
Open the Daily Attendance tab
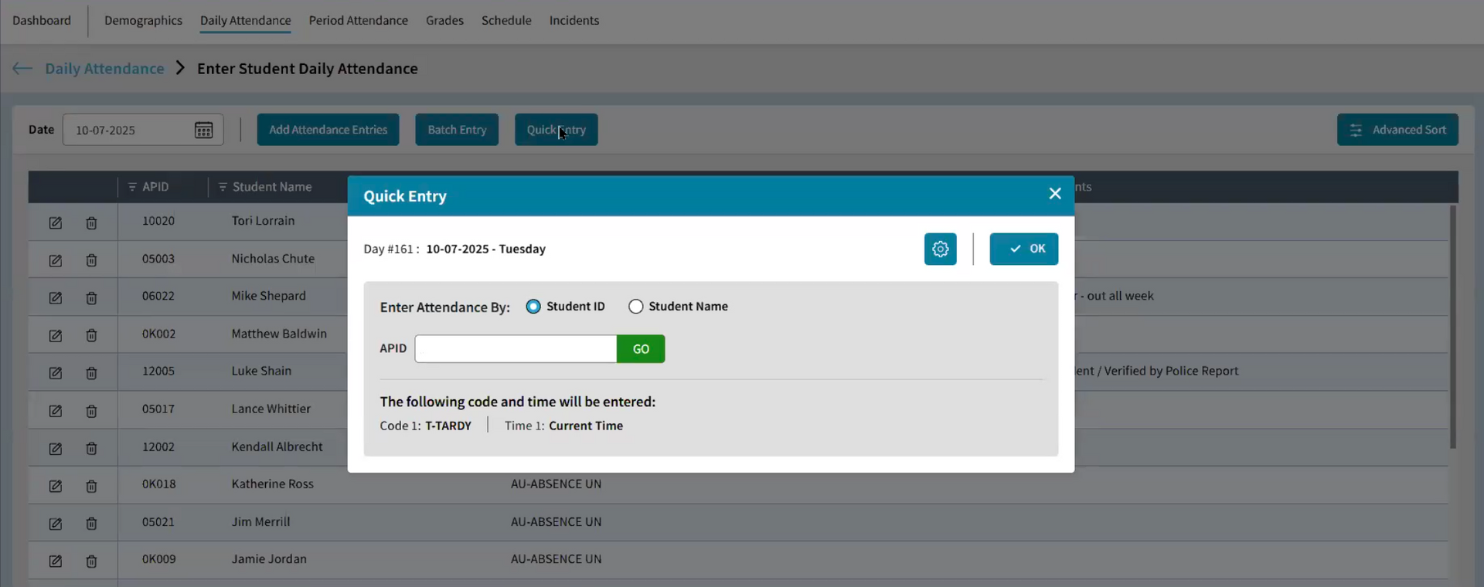point(245,20)
